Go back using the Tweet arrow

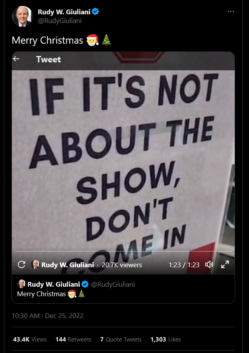pyautogui.click(x=16, y=59)
